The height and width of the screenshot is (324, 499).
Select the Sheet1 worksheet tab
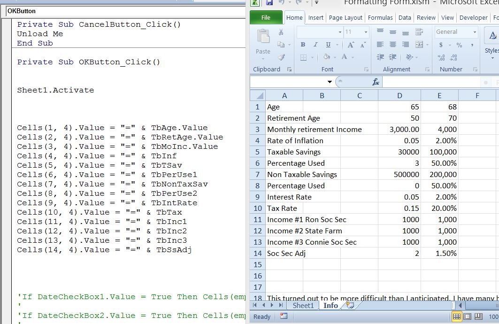pyautogui.click(x=303, y=305)
